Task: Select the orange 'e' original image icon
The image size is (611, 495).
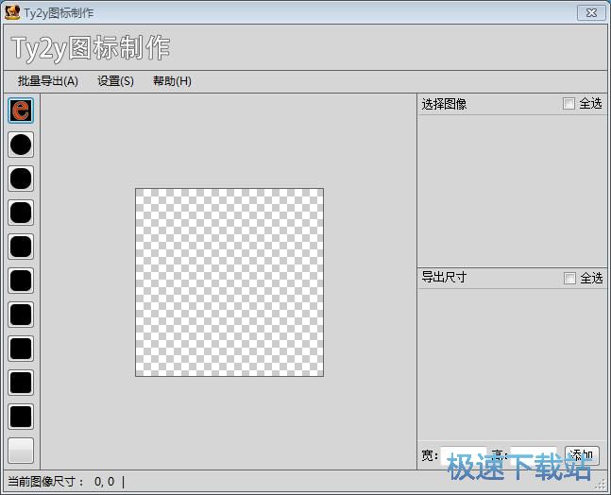Action: (21, 111)
